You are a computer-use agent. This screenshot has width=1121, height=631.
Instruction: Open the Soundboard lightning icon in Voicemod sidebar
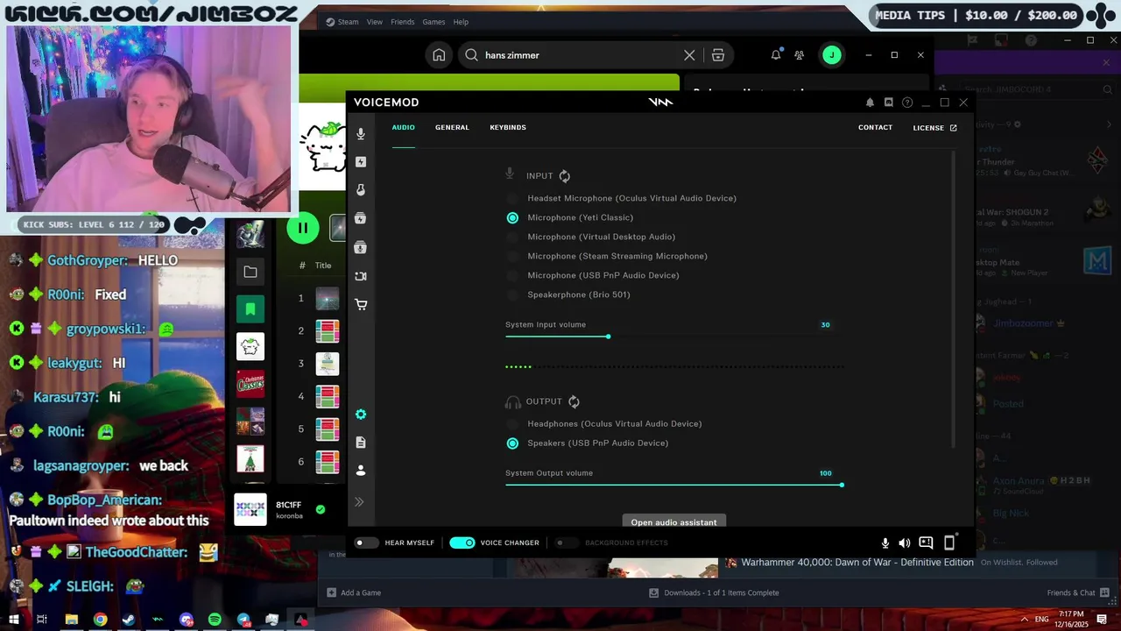pyautogui.click(x=361, y=162)
